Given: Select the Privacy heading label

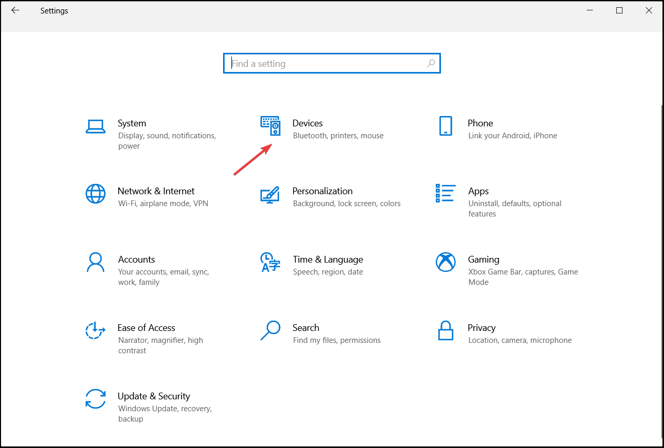Looking at the screenshot, I should tap(481, 328).
